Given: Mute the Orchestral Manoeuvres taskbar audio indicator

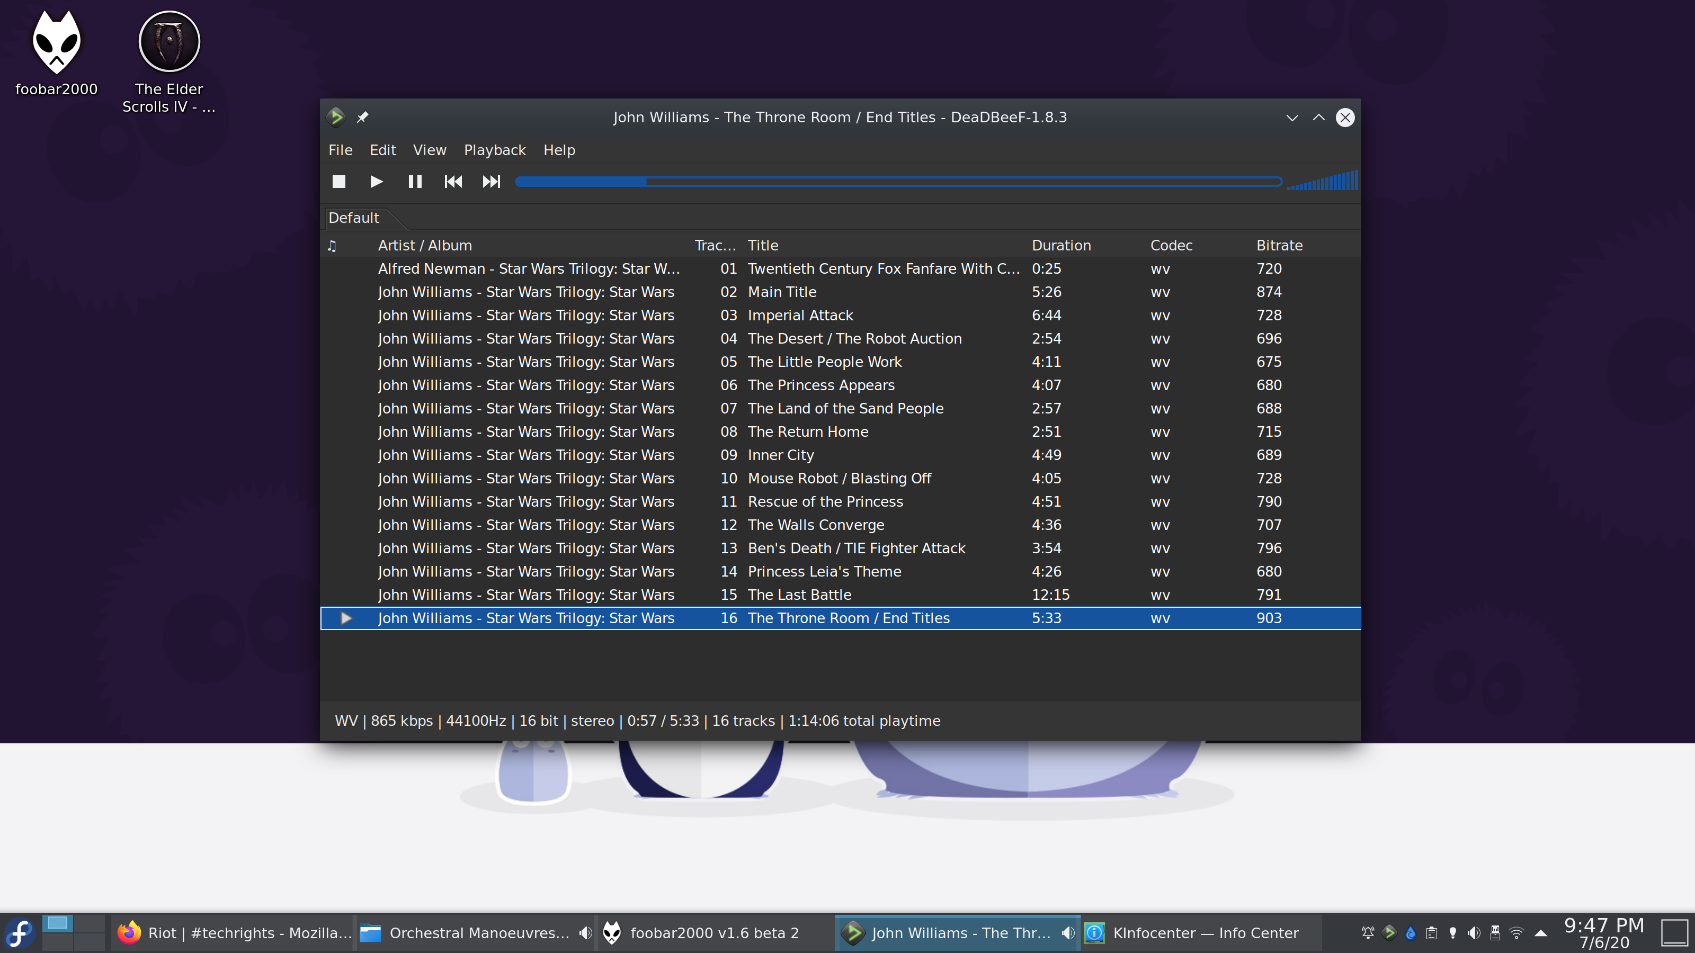Looking at the screenshot, I should 584,932.
